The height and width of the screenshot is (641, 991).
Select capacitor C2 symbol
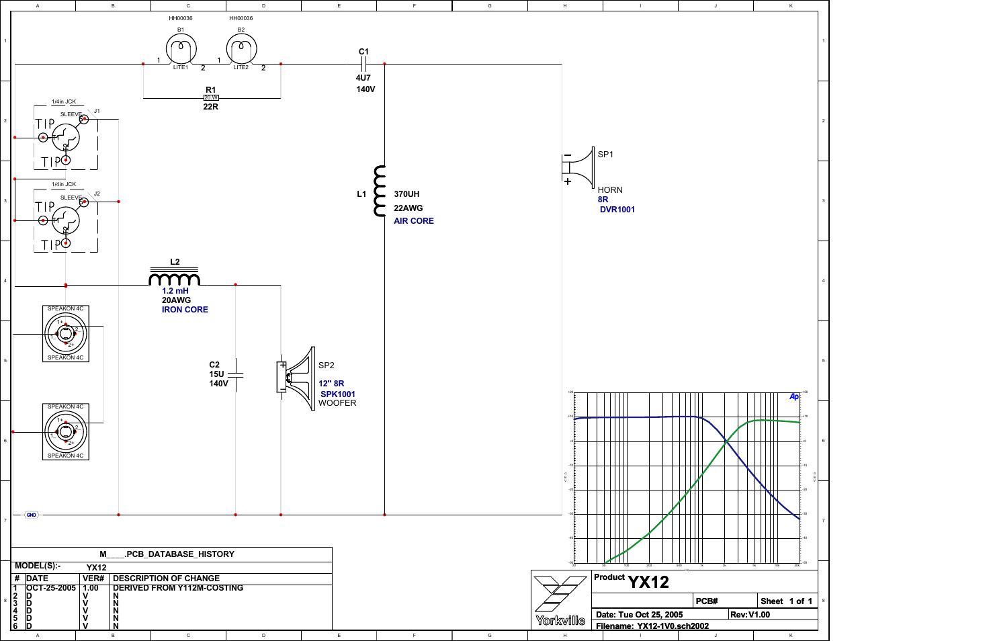click(x=236, y=374)
